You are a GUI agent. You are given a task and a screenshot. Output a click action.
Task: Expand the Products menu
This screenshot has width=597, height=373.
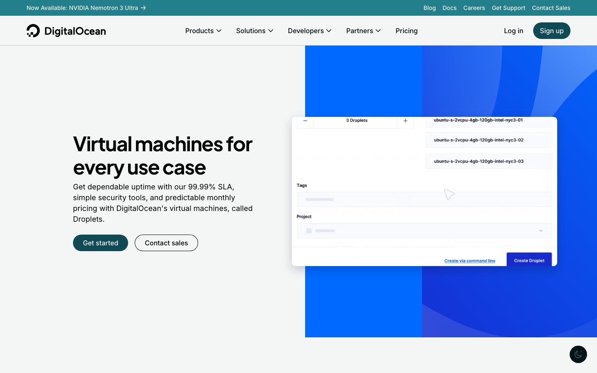(x=203, y=31)
